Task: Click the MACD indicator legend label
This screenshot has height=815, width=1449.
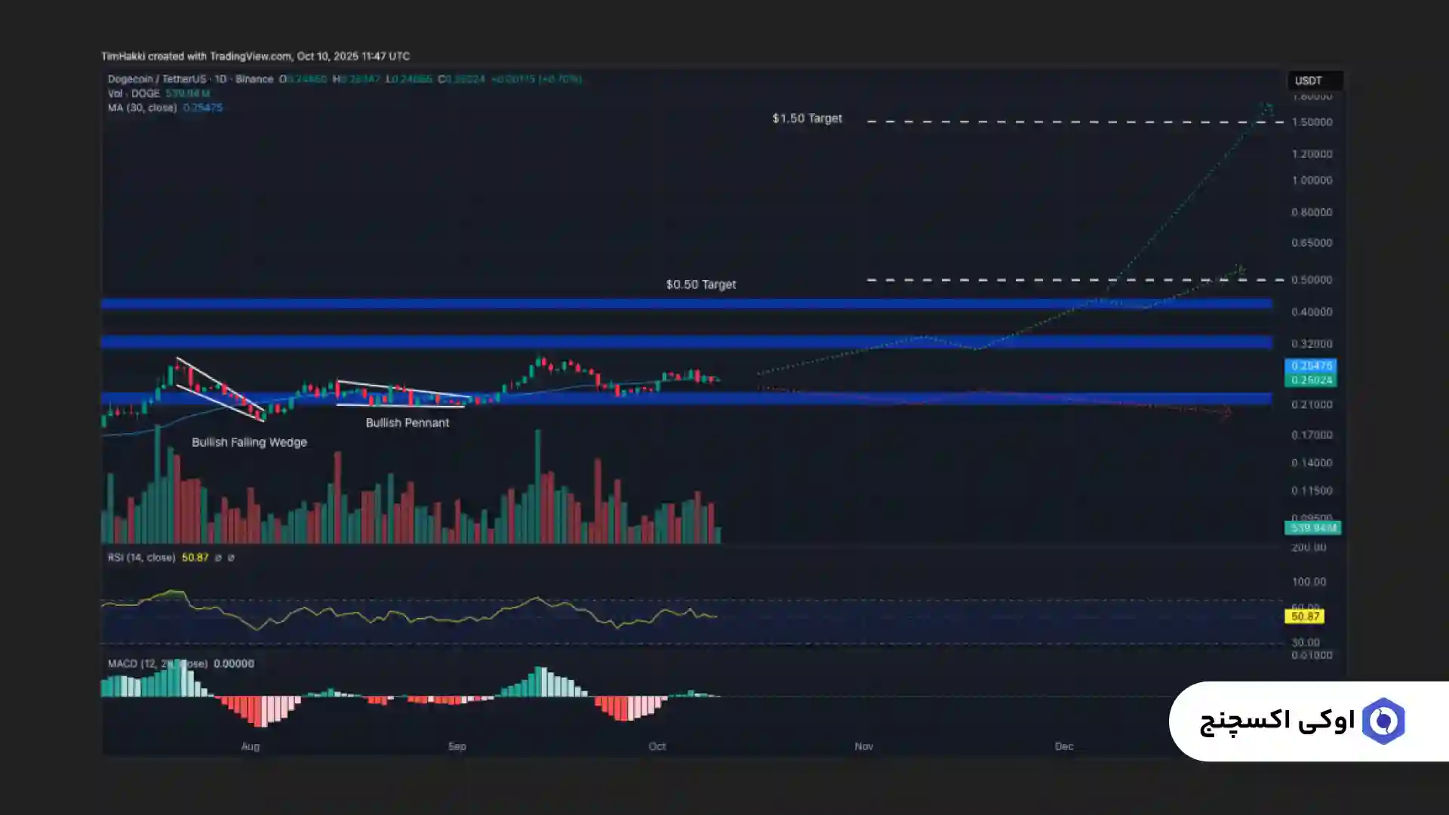Action: (158, 664)
